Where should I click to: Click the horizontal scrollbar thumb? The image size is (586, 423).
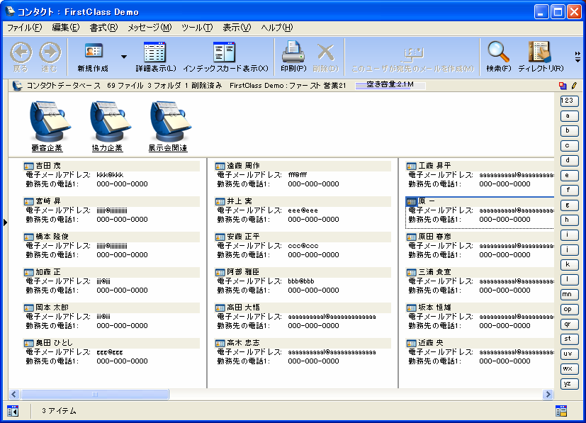coord(95,394)
